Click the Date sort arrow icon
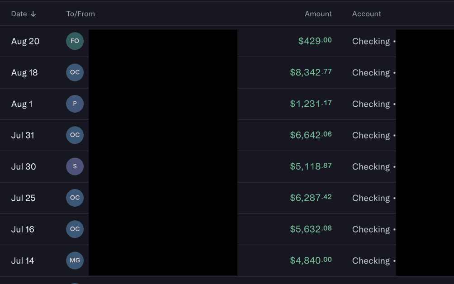This screenshot has width=454, height=284. pyautogui.click(x=33, y=14)
